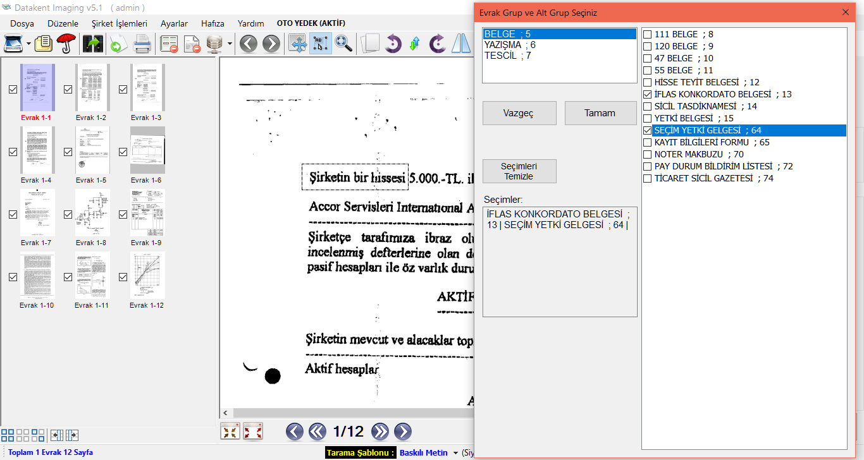Click the shrink-to-fit view icon
Viewport: 864px width, 460px height.
pos(230,432)
